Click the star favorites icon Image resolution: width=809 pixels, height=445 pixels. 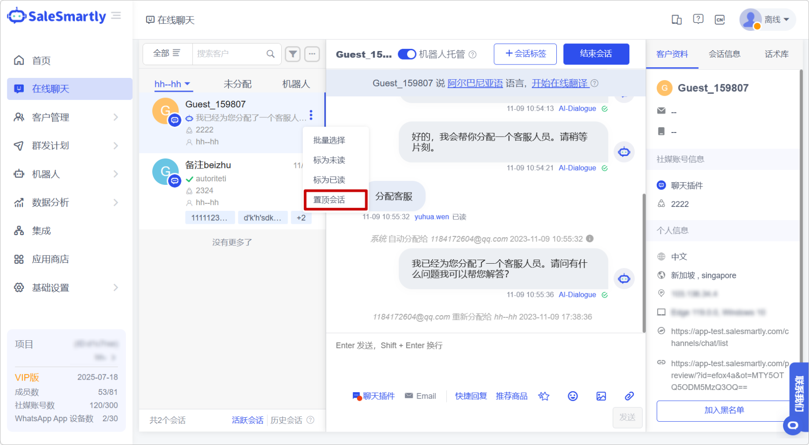(x=544, y=396)
